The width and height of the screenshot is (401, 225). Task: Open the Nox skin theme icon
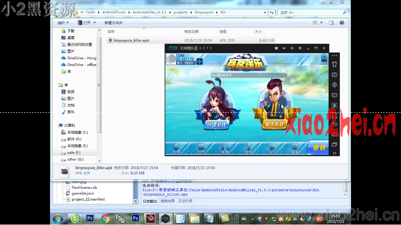276,48
